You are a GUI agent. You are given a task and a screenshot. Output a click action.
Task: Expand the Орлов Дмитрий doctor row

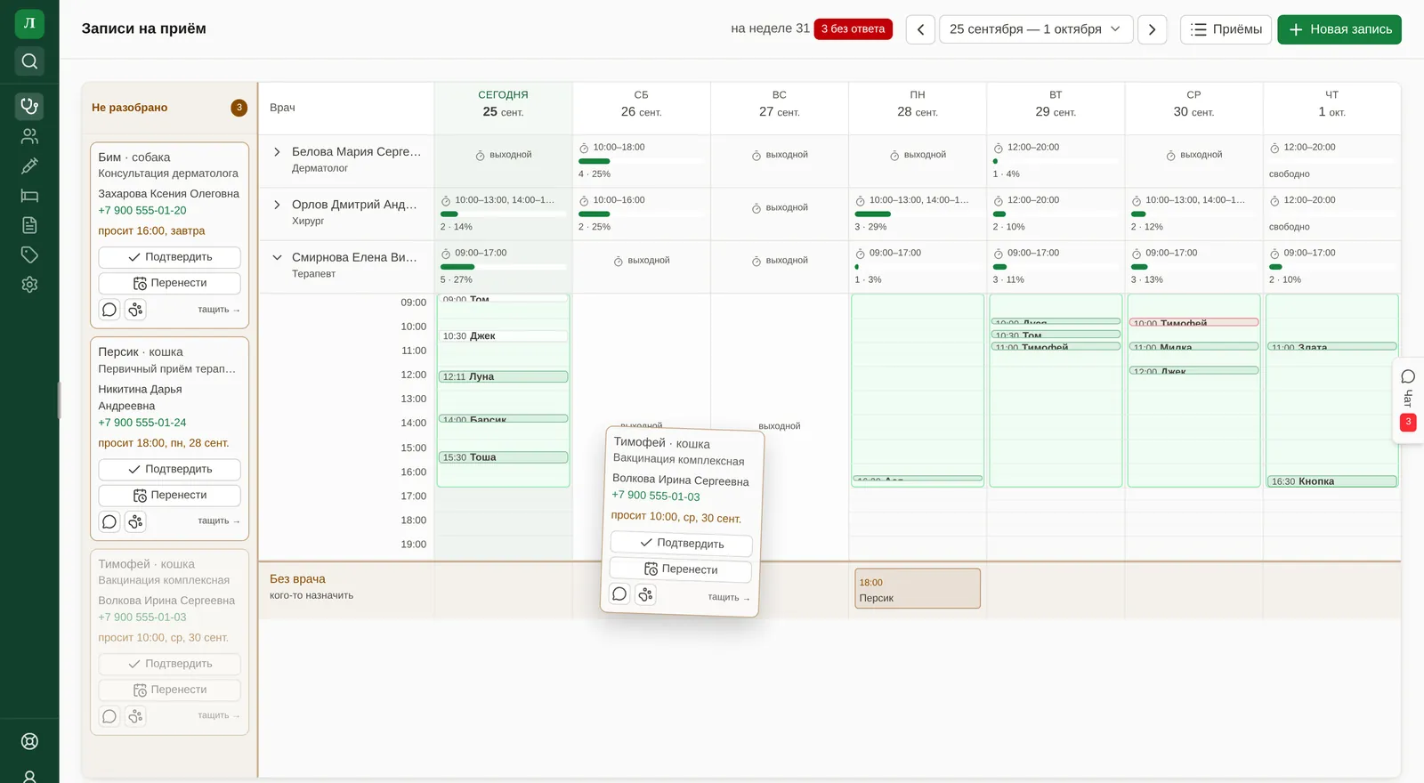(277, 205)
